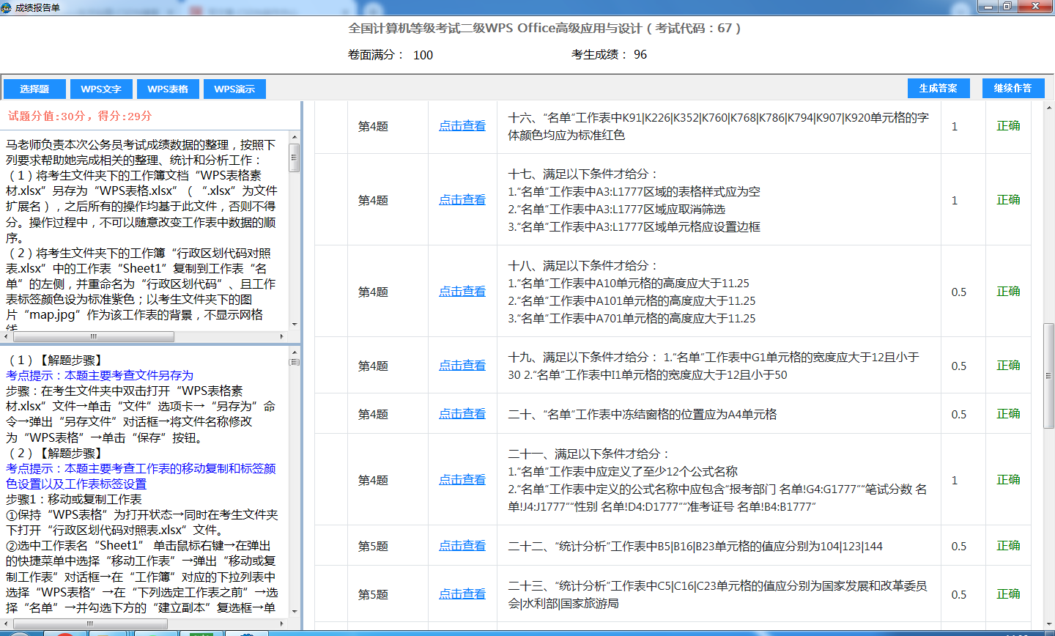
Task: Select the 十八 description about 高度应大于11.25
Action: tap(632, 292)
